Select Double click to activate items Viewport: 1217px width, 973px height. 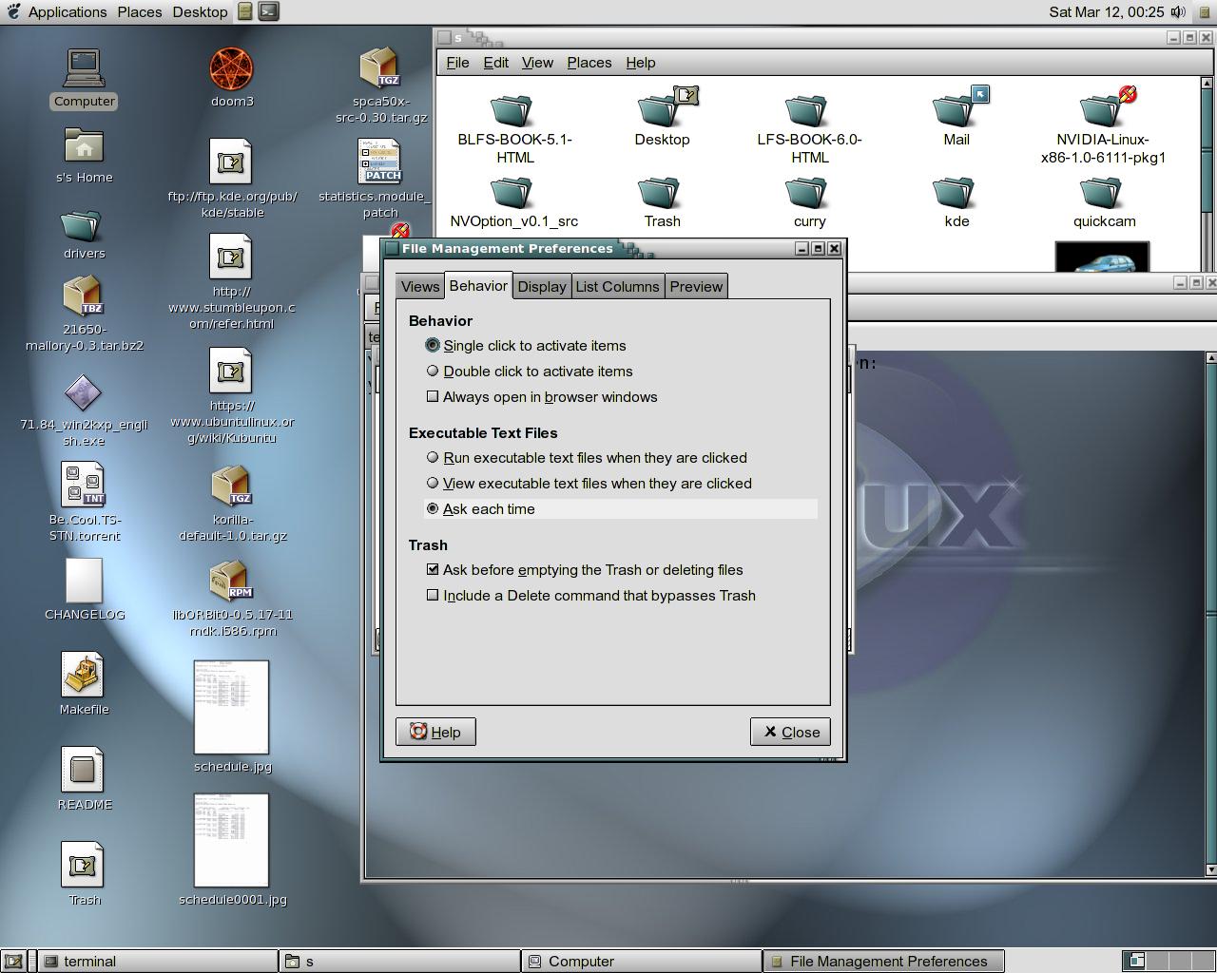(x=531, y=372)
